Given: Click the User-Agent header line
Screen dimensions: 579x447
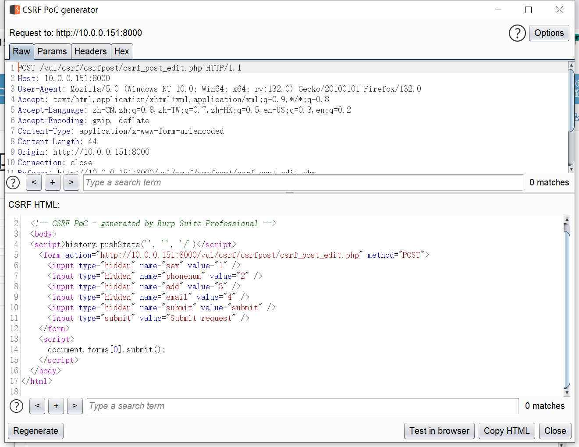Looking at the screenshot, I should pyautogui.click(x=219, y=89).
